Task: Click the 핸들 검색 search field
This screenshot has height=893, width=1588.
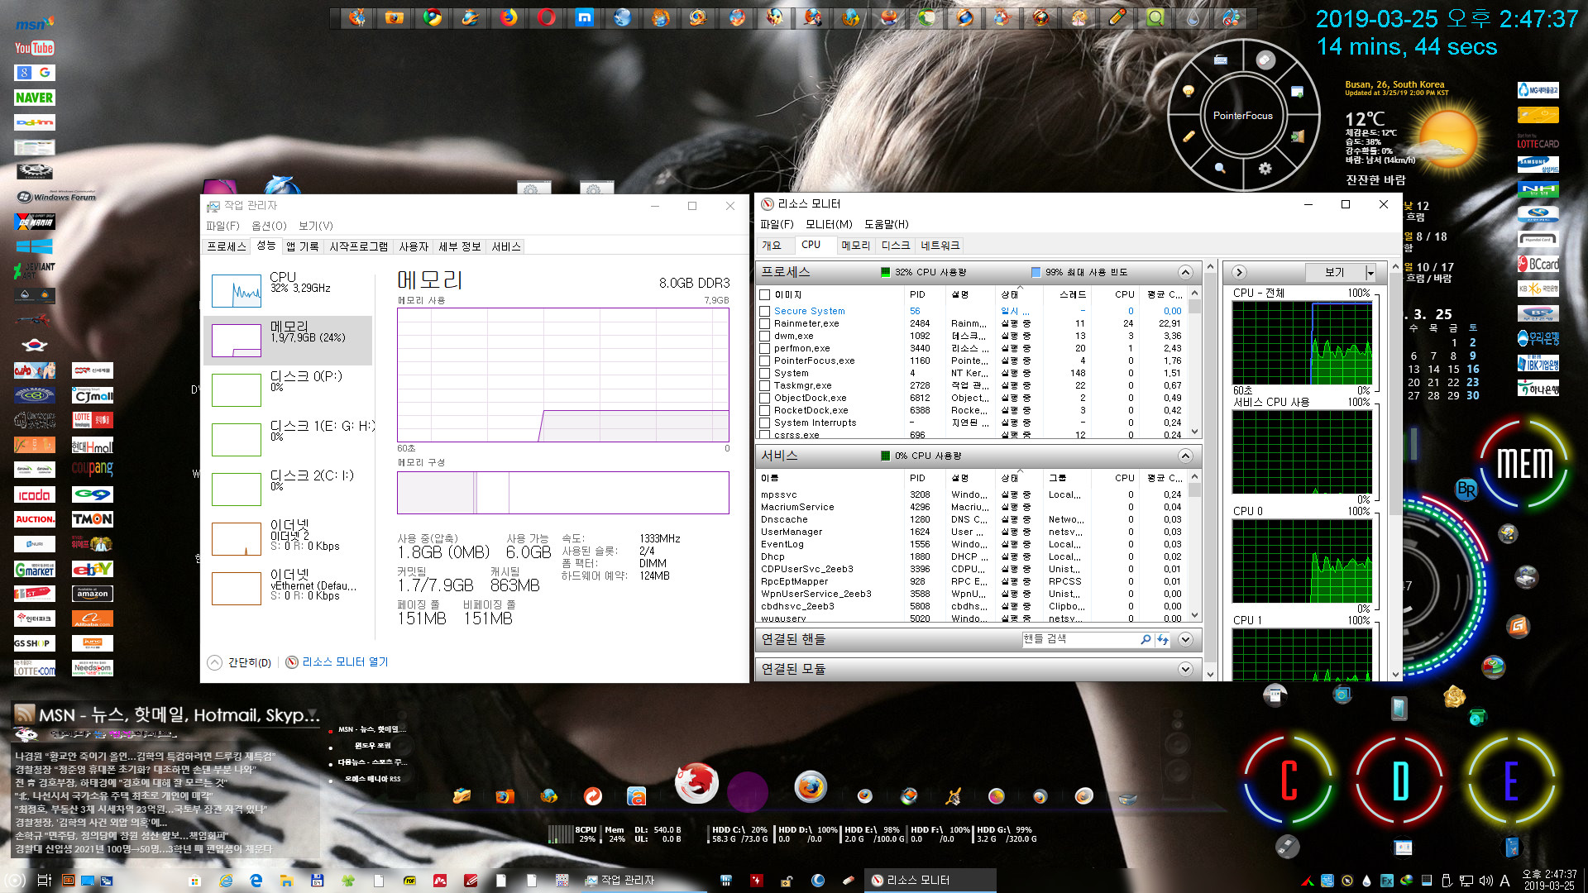Action: tap(1080, 639)
